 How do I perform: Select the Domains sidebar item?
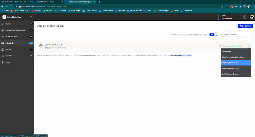click(x=17, y=43)
